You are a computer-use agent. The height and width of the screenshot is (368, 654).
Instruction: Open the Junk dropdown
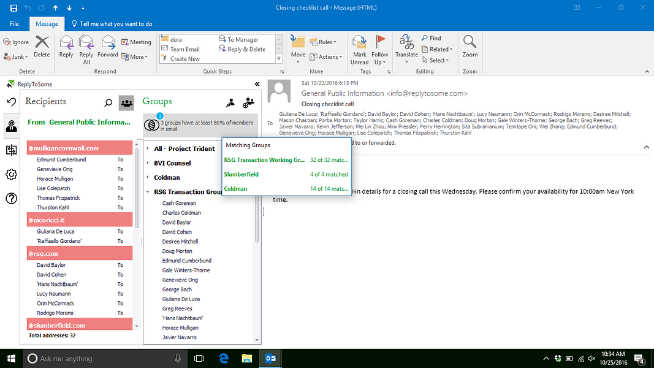(16, 57)
